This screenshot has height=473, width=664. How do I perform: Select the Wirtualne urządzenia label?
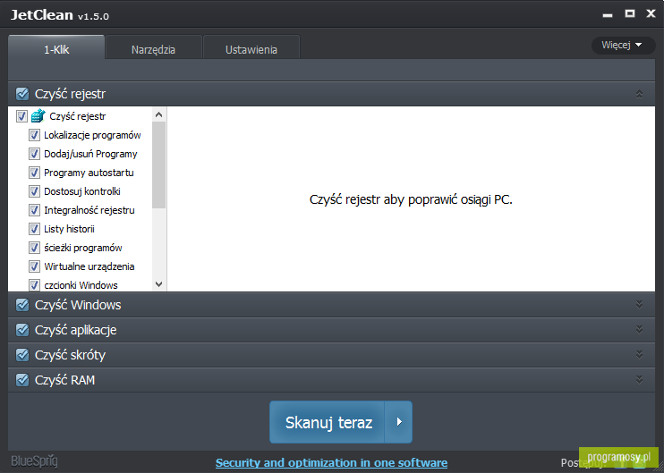click(89, 266)
